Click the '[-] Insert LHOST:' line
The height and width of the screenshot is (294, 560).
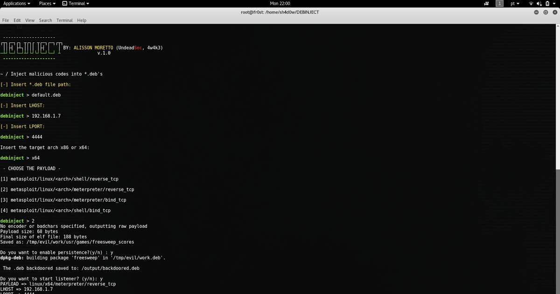22,105
